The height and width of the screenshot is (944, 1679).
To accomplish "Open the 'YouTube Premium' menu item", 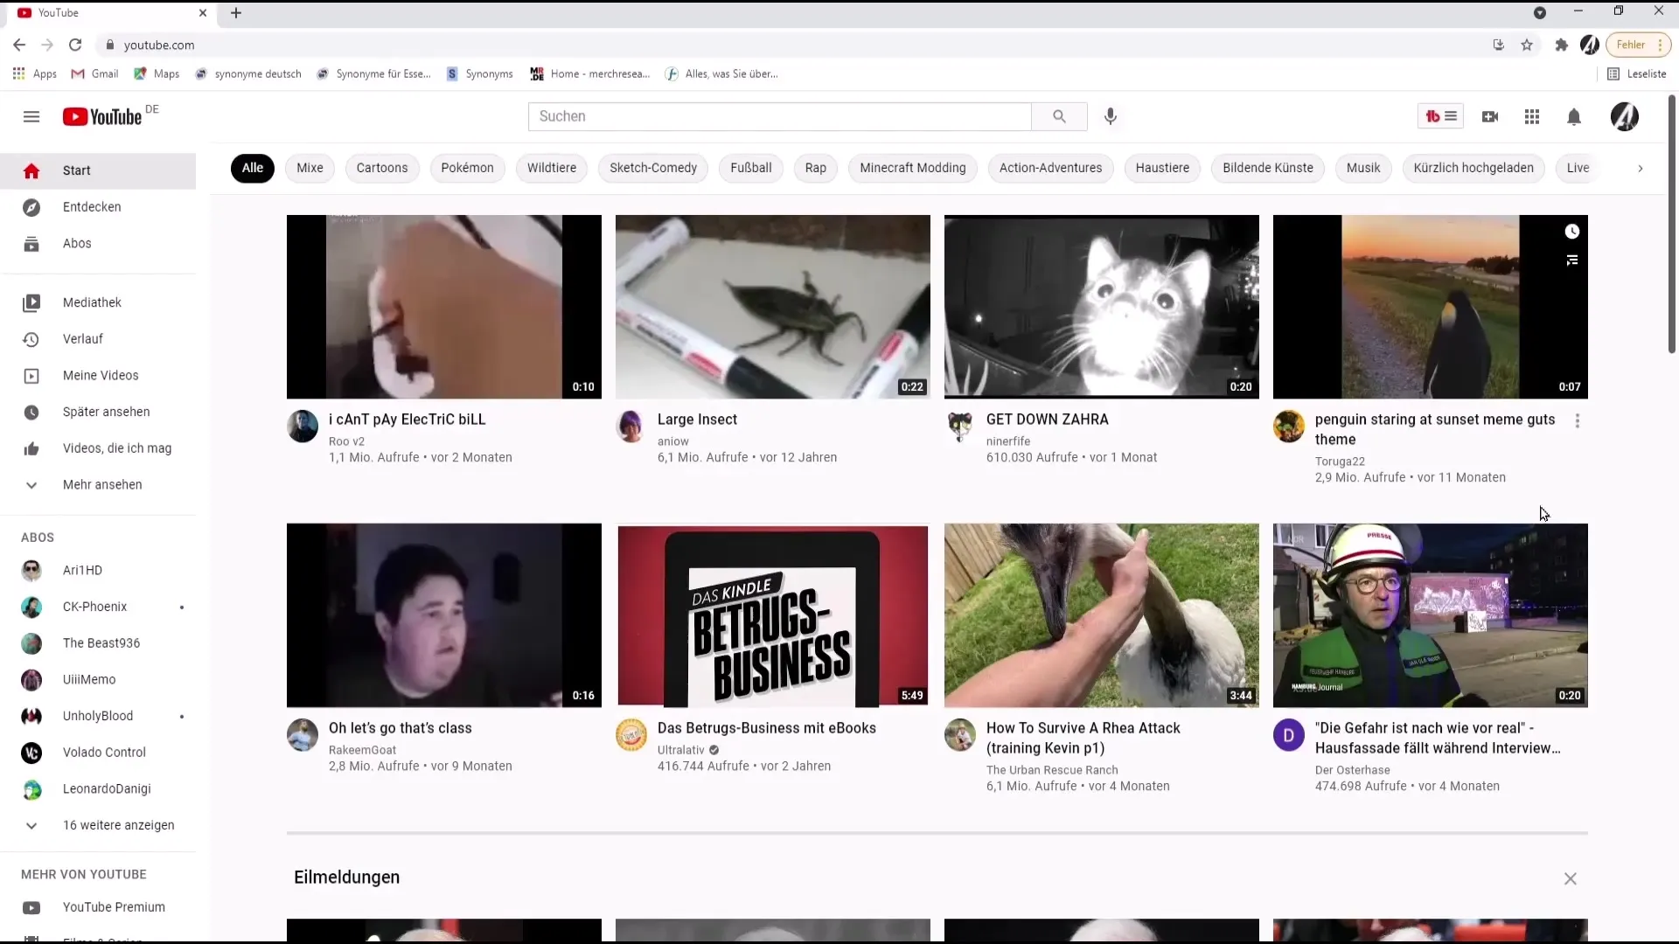I will coord(113,907).
